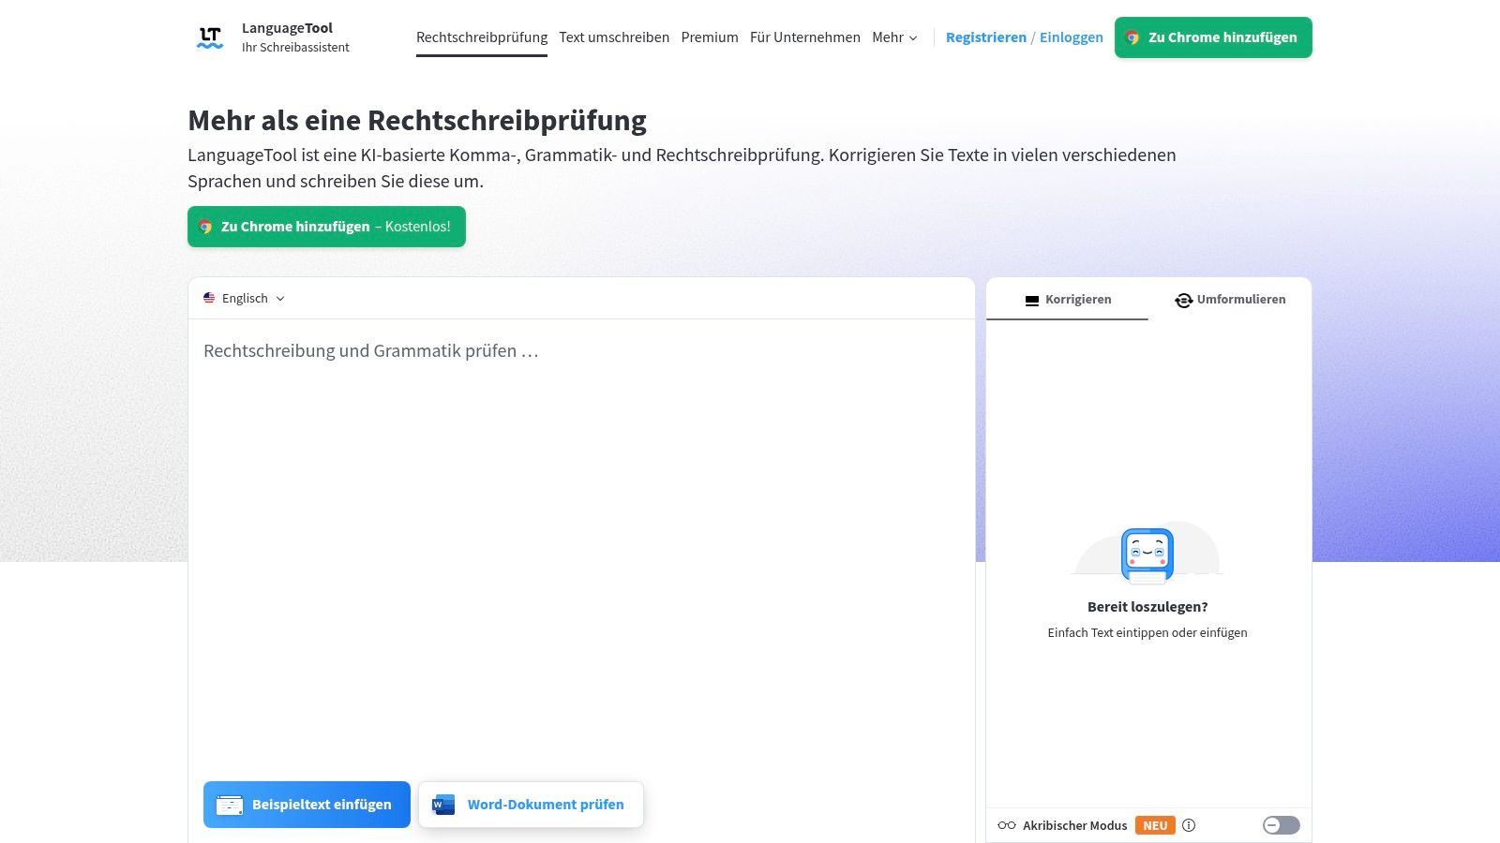
Task: Insert sample text with Beispieltext einfügen
Action: point(307,804)
